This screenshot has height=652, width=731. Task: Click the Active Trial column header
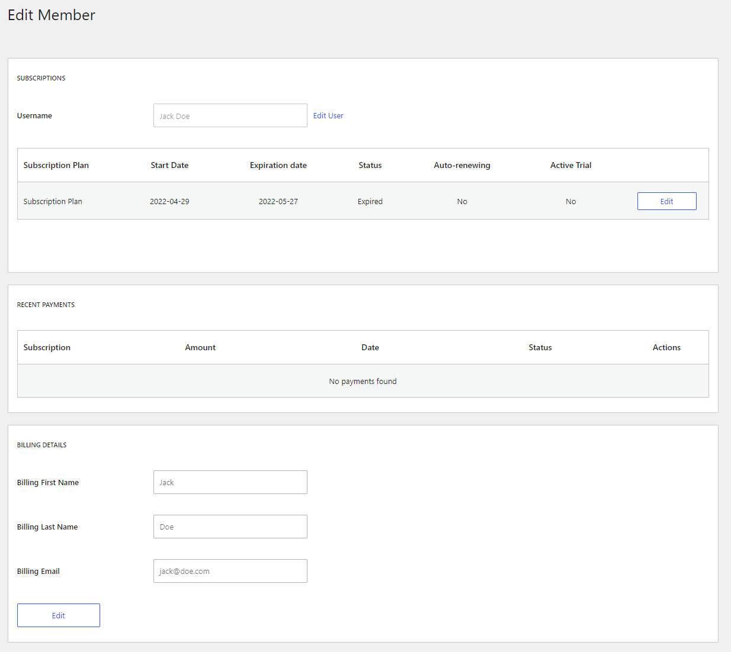570,165
